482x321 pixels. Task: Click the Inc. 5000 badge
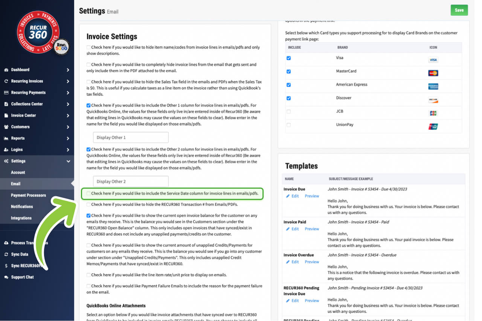pyautogui.click(x=61, y=47)
